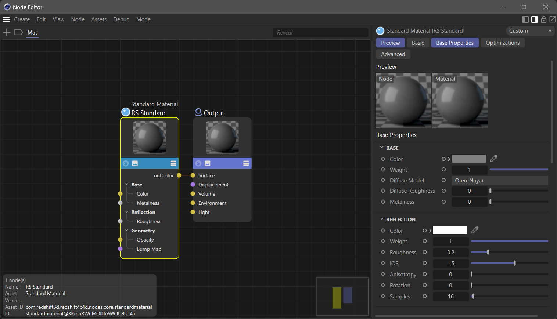Screen dimensions: 557x319
Task: Click the add new node plus icon
Action: click(x=7, y=33)
